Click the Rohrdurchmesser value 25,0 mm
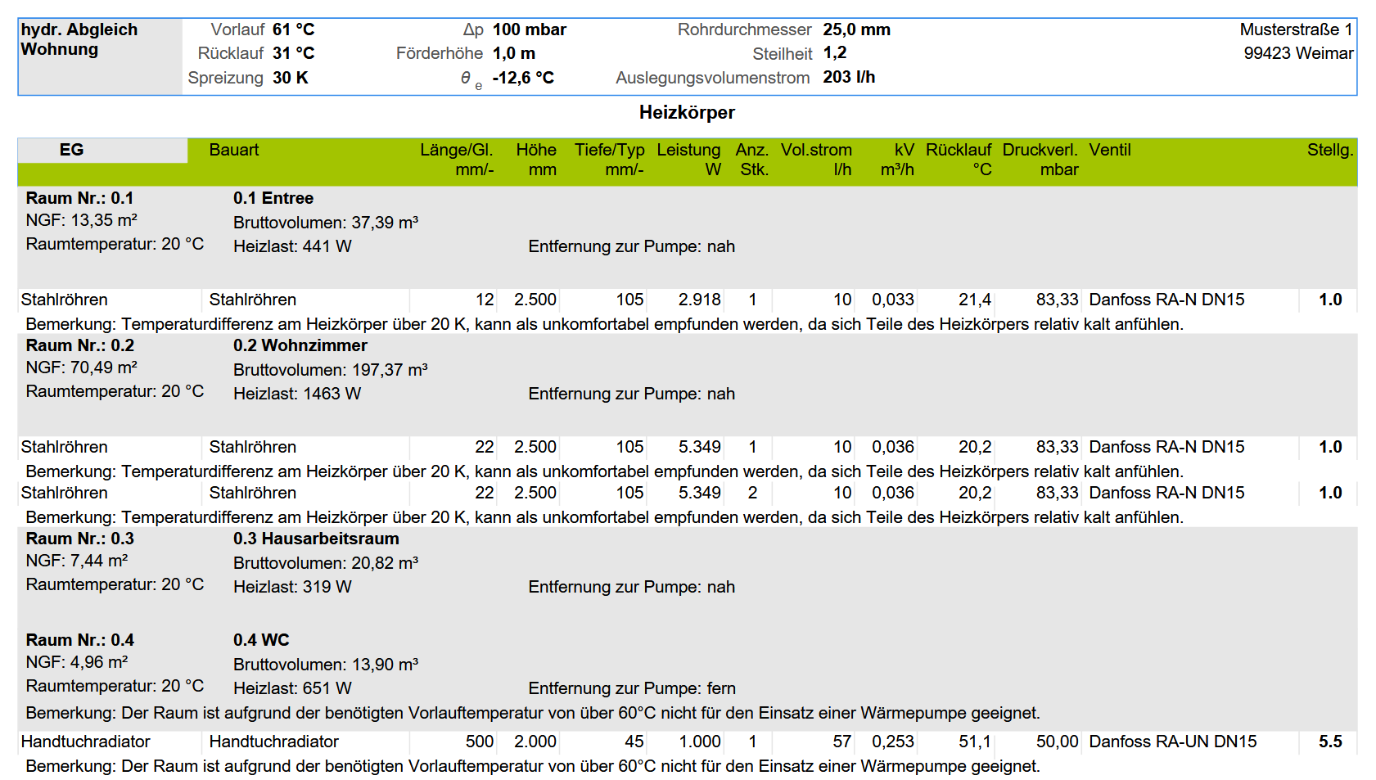 point(856,29)
